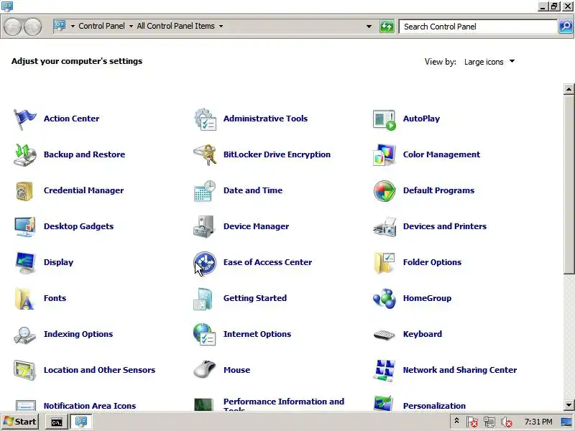
Task: Open the address bar history dropdown arrow
Action: click(369, 27)
